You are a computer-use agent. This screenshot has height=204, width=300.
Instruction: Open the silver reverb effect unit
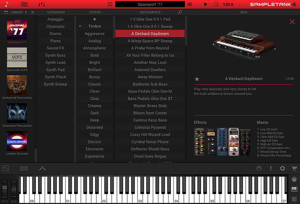click(234, 142)
